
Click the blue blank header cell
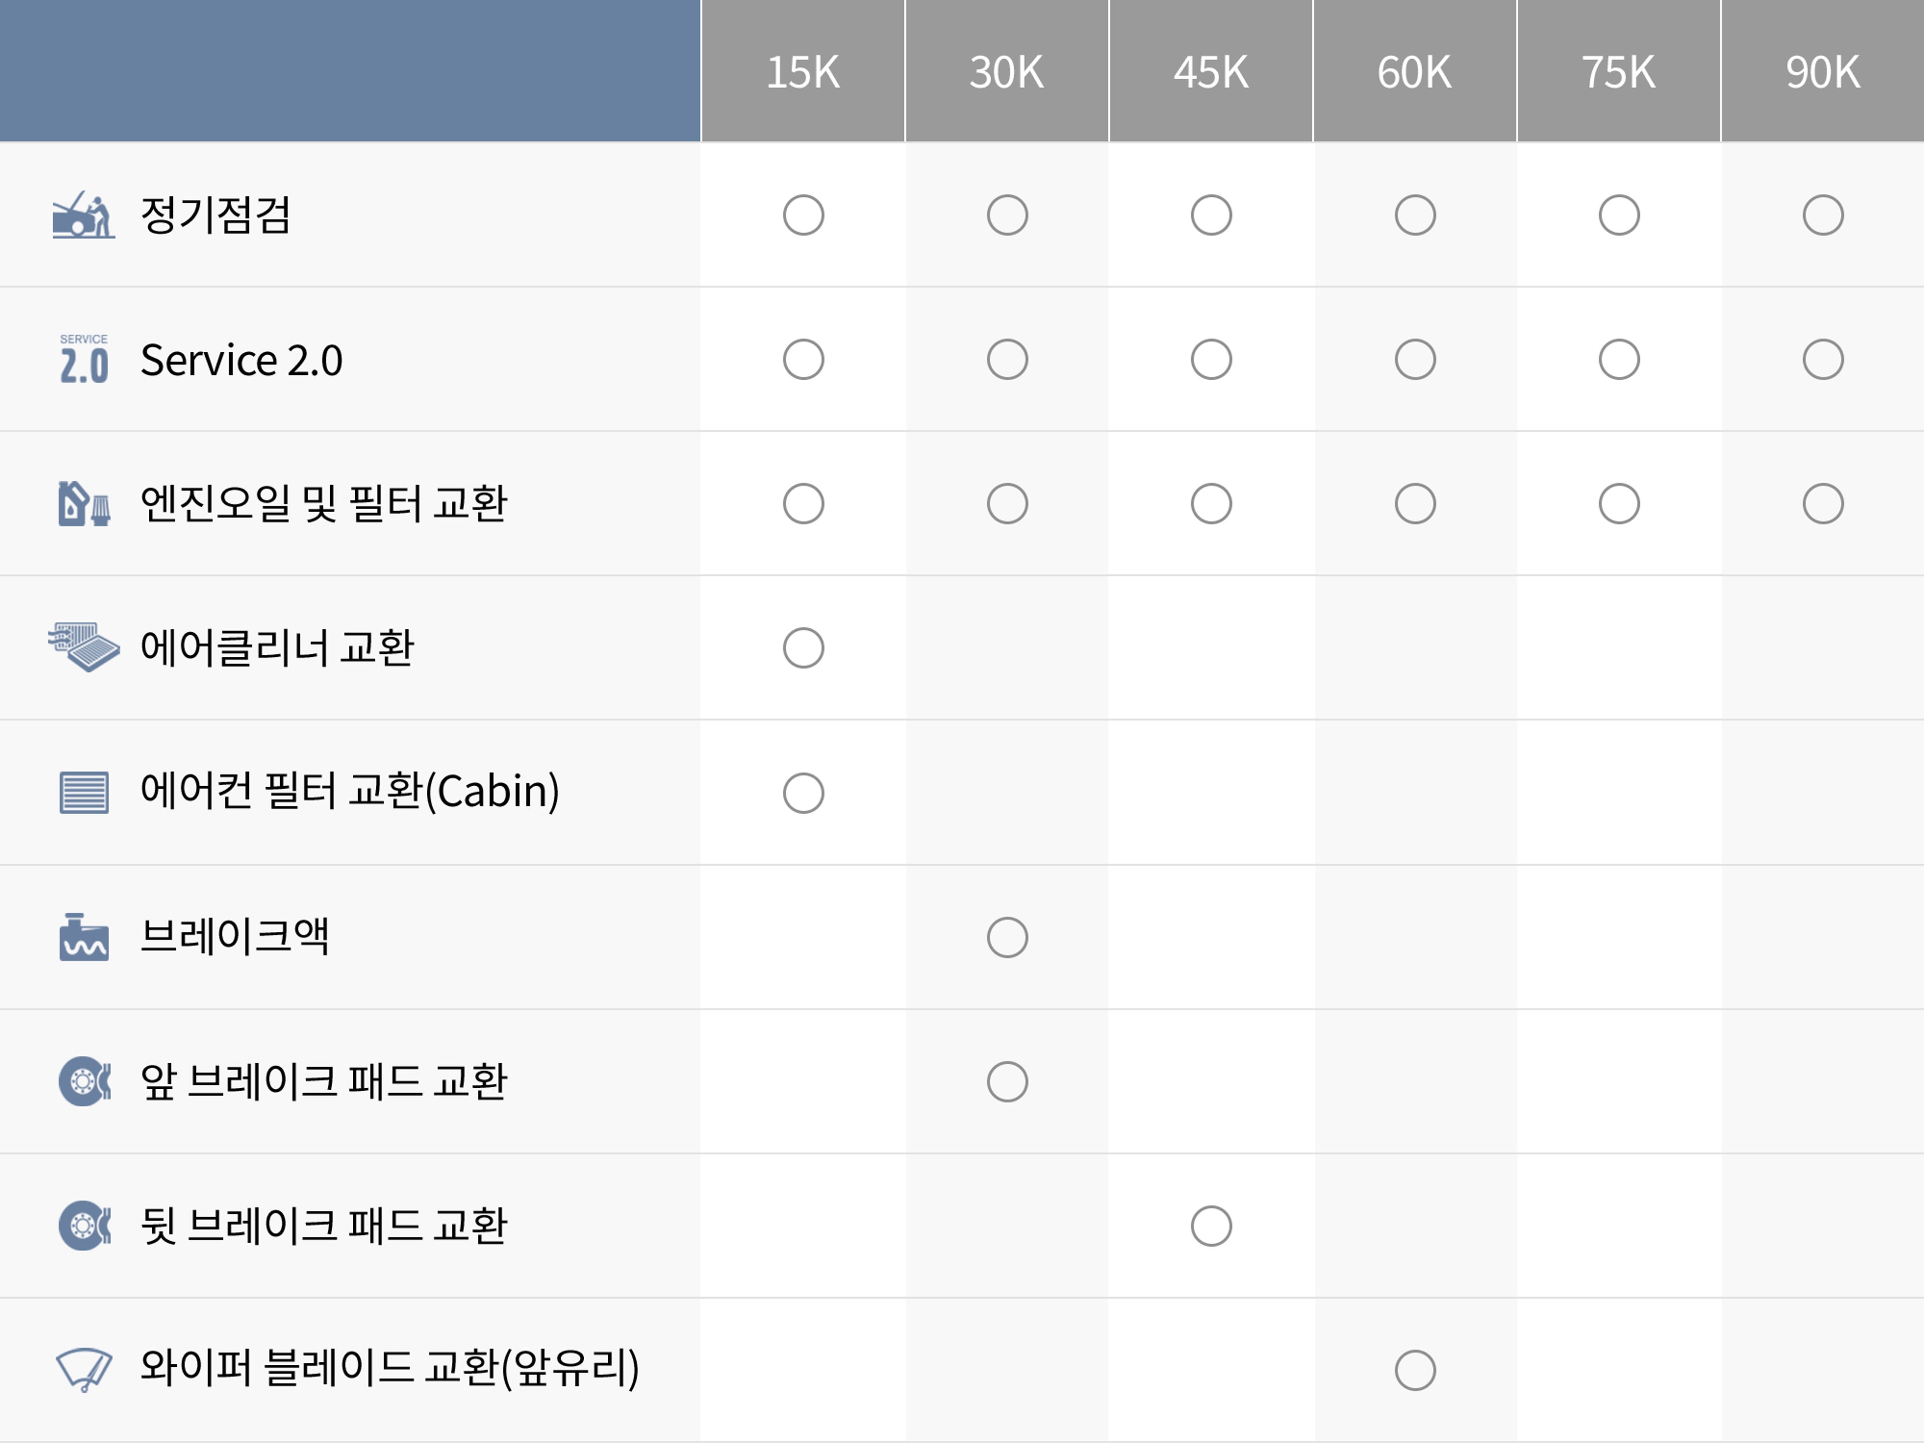pyautogui.click(x=350, y=71)
